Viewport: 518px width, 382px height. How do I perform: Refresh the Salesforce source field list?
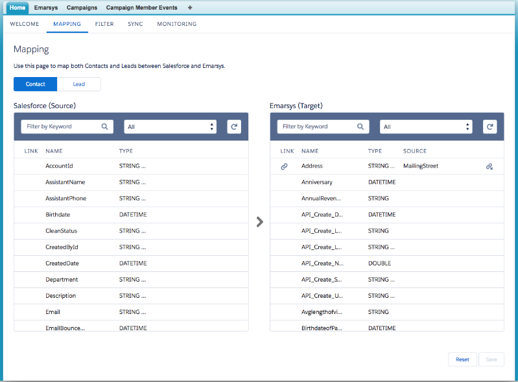coord(234,127)
